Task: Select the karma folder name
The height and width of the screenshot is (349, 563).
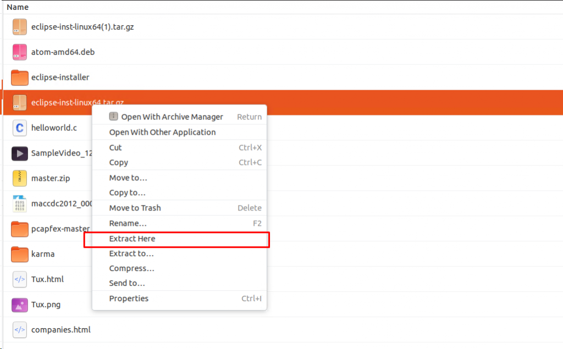Action: (x=43, y=254)
